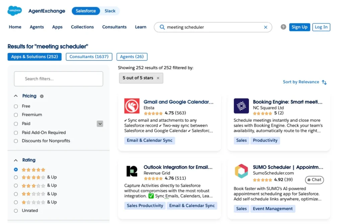Switch to the Consultants (1637) tab

[x=89, y=57]
